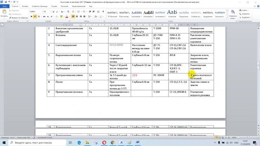Click the language indicator in status bar
Screen dimensions: 260x146
coord(45,137)
